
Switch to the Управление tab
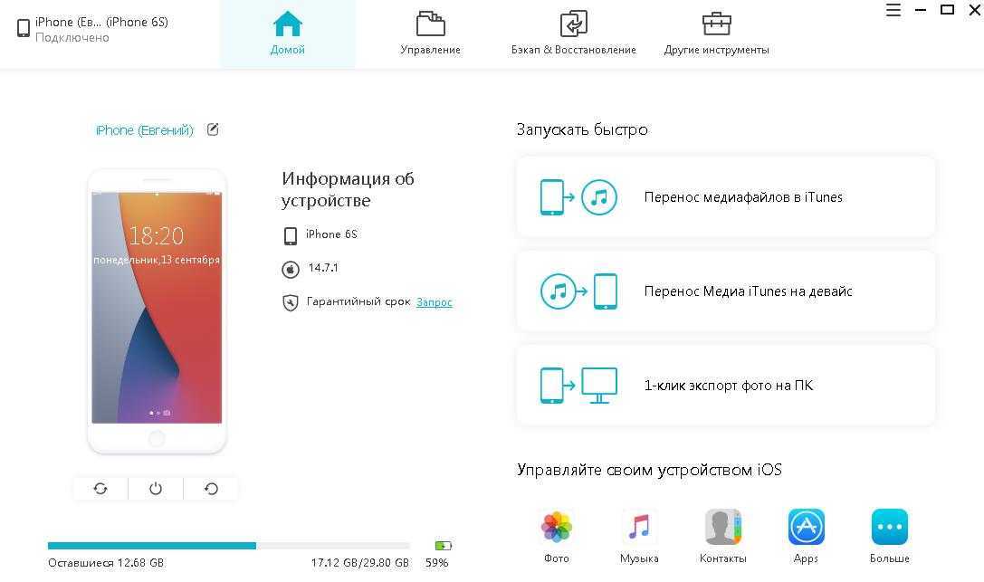pyautogui.click(x=431, y=33)
